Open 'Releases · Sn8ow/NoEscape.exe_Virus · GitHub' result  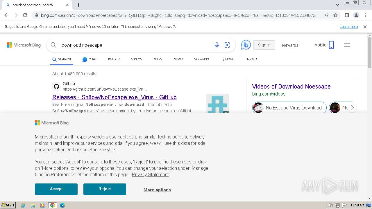point(115,97)
